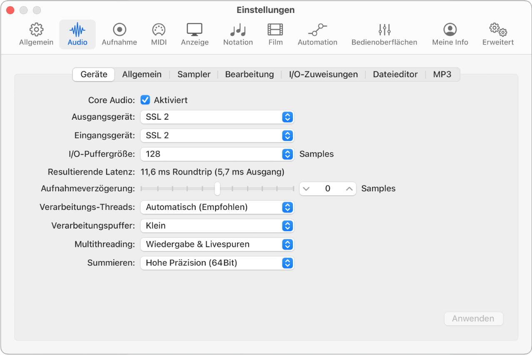This screenshot has width=532, height=355.
Task: Open the Aufnahme settings icon
Action: 119,34
